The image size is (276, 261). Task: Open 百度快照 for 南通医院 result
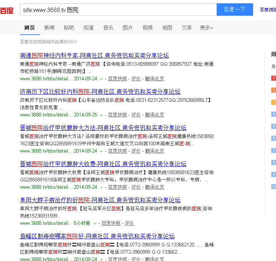[x=117, y=79]
